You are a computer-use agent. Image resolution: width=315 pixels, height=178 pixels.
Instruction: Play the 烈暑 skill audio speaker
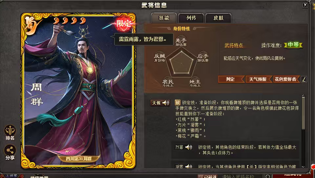coord(189,147)
